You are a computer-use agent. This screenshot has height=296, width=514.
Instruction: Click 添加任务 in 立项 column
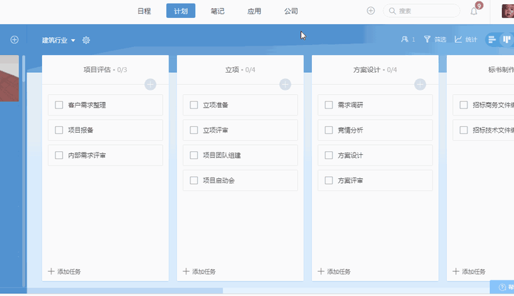199,272
